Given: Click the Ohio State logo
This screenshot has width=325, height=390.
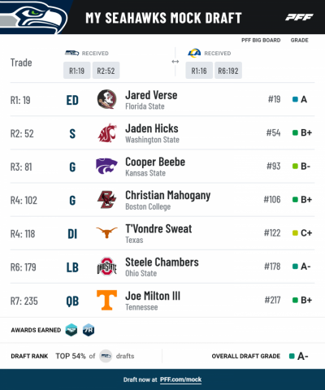Looking at the screenshot, I should click(x=106, y=266).
